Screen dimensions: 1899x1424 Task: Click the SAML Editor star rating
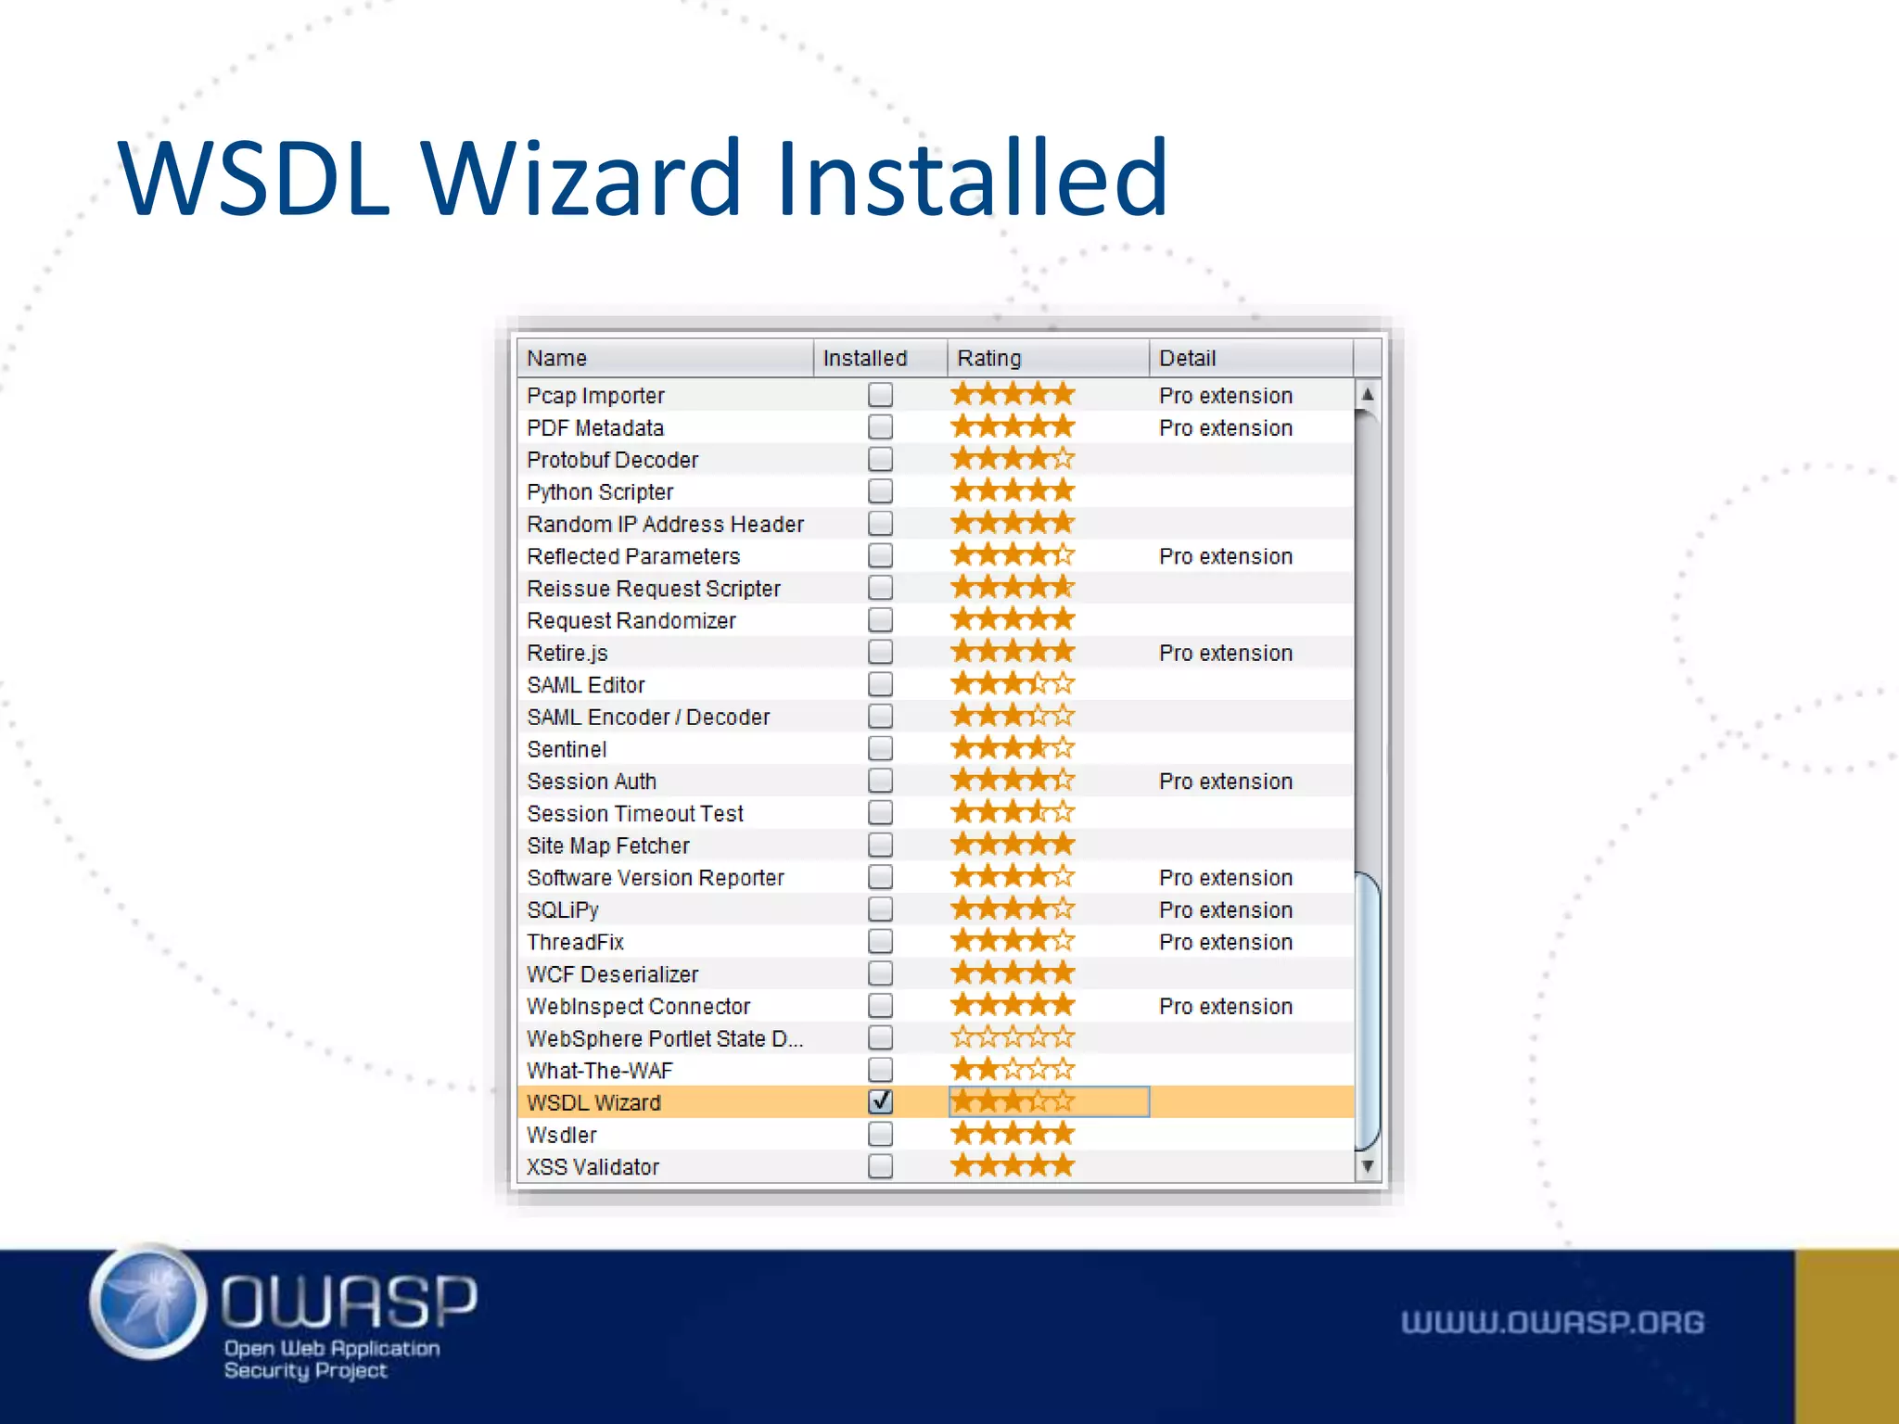(1013, 684)
